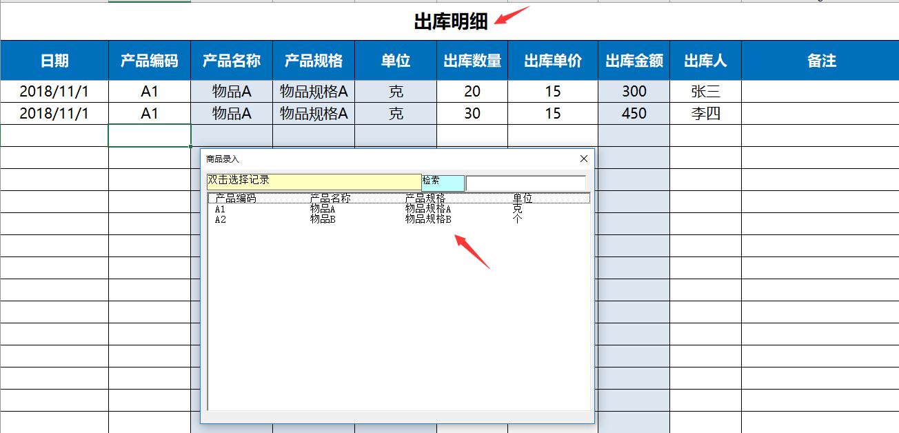Click the yellow 双击选择记录 hint bar
Viewport: 899px width, 433px height.
click(310, 181)
